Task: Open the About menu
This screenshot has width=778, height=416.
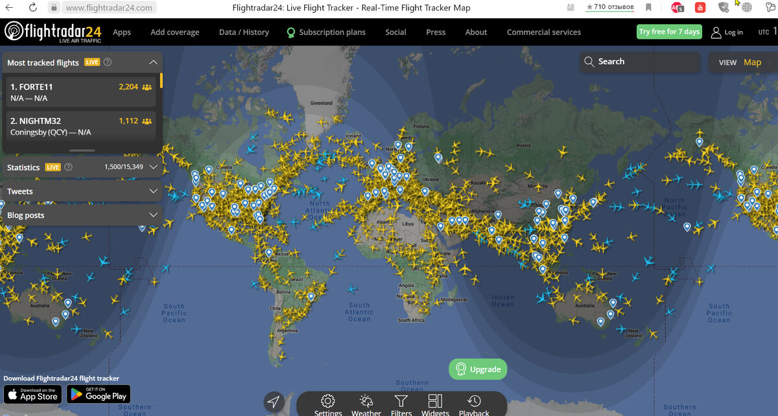Action: [x=476, y=32]
